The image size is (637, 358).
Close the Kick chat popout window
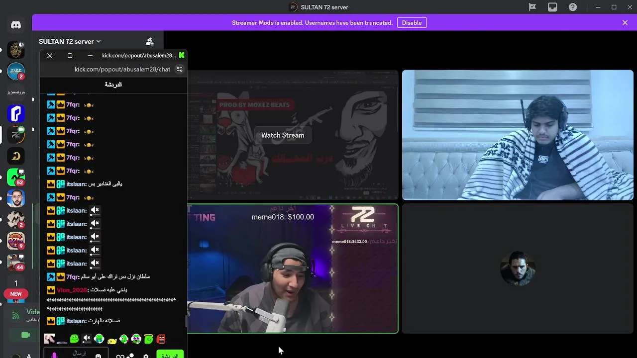(50, 56)
